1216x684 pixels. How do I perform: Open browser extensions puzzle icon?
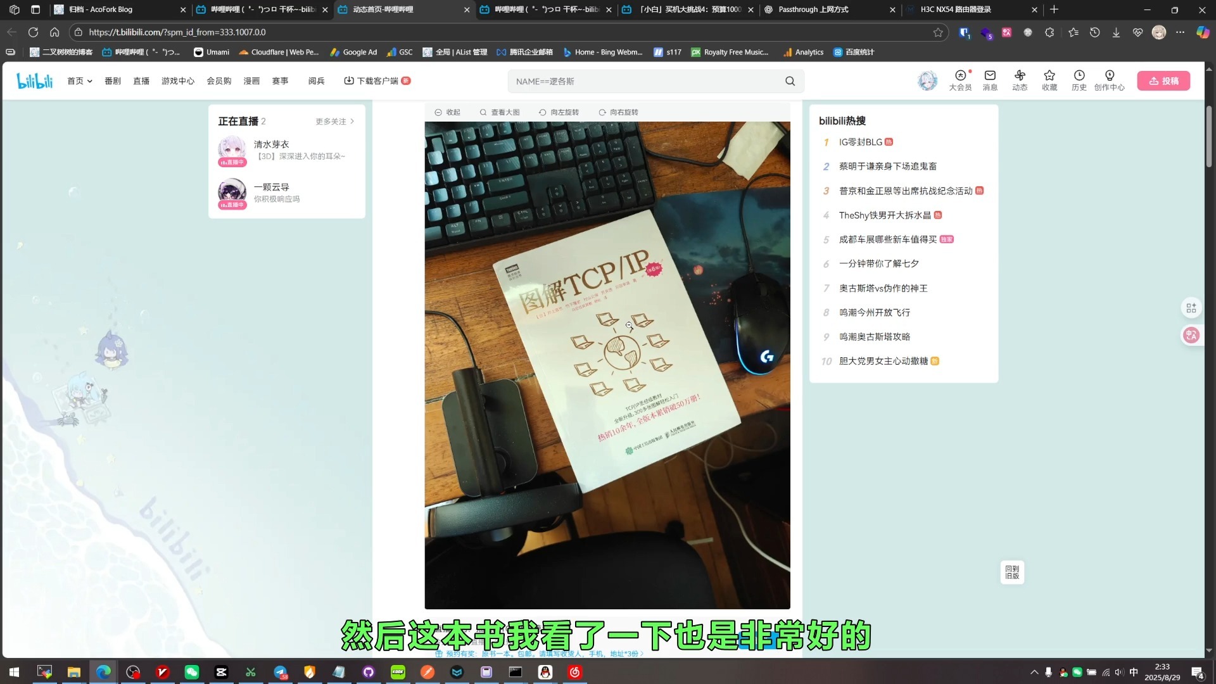coord(1049,32)
